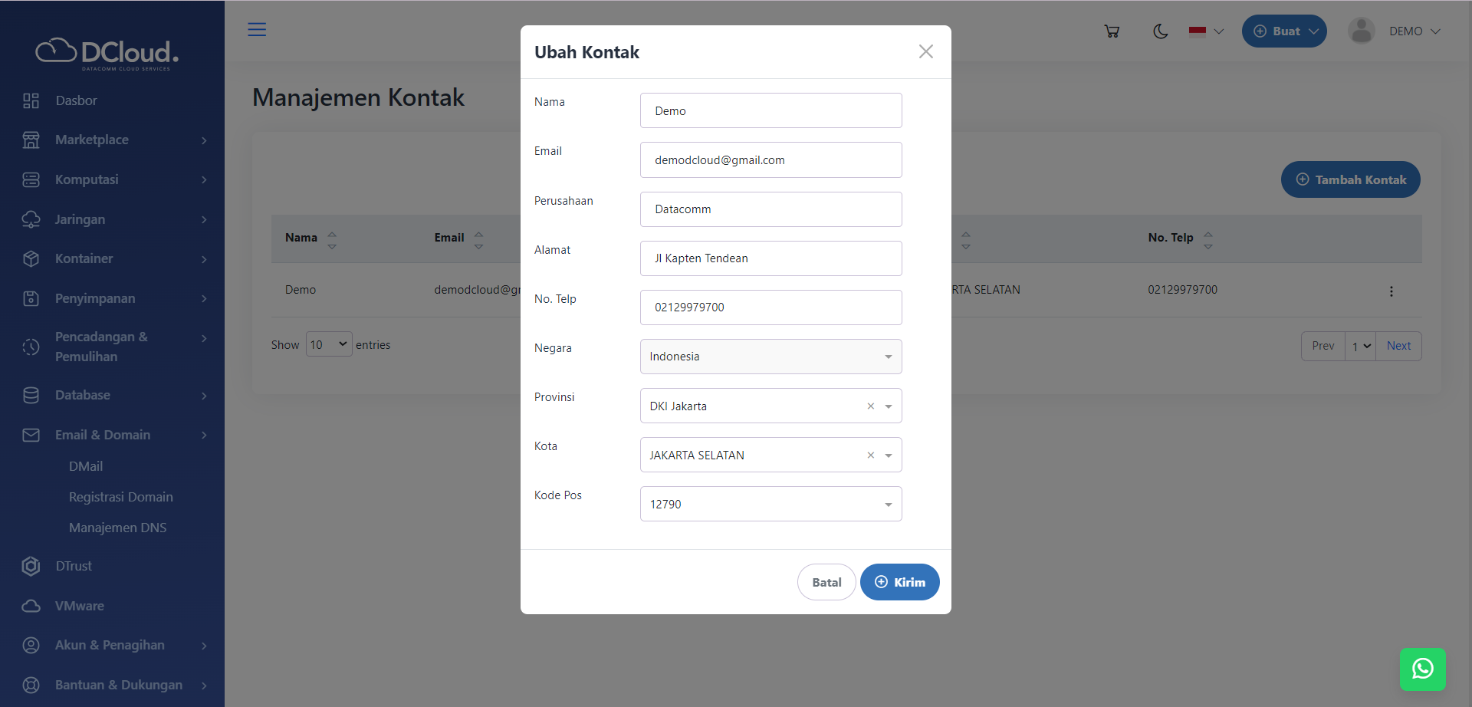Clear the JAKARTA SELATAN city selection
The image size is (1472, 707).
coord(870,455)
